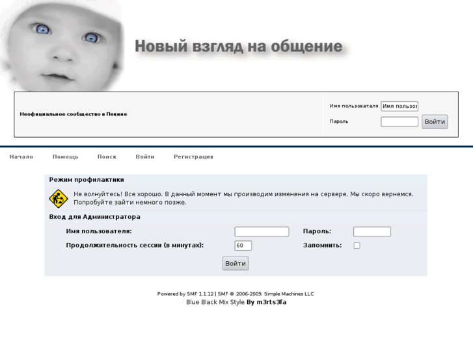Focus the header Пароль field
Screen dimensions: 473x354
(x=399, y=121)
